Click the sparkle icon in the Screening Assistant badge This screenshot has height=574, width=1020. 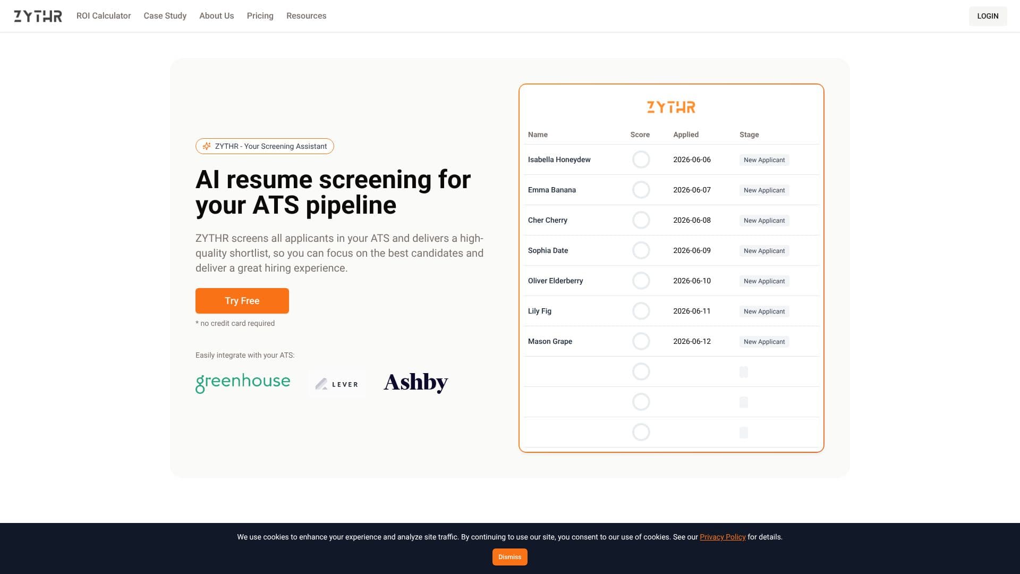click(207, 146)
